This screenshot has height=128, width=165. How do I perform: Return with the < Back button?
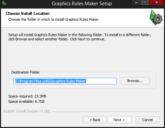95,120
